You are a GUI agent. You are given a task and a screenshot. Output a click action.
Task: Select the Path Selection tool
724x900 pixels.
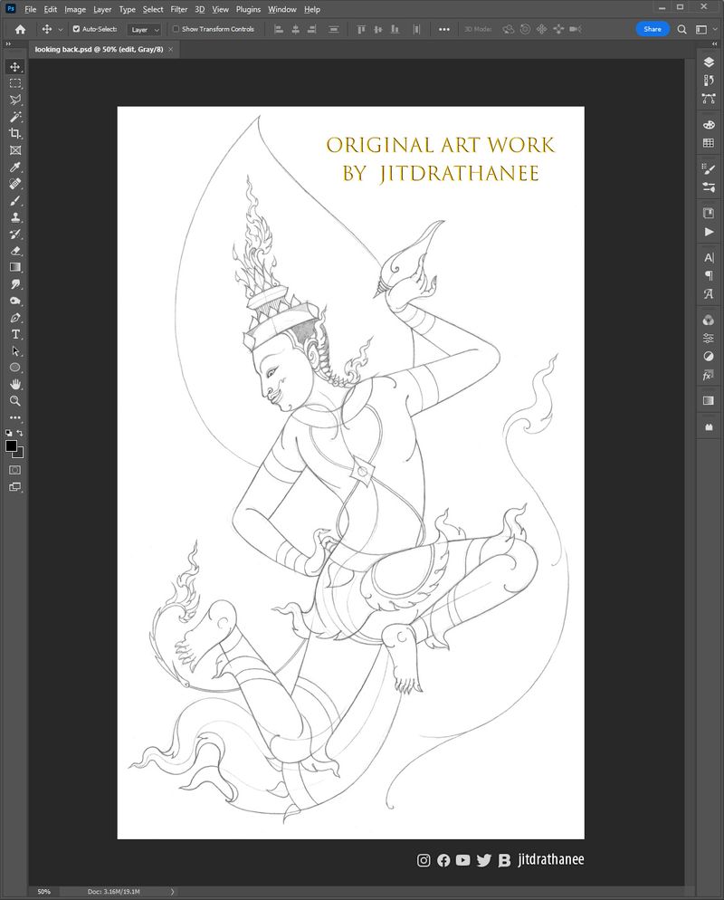[x=15, y=350]
